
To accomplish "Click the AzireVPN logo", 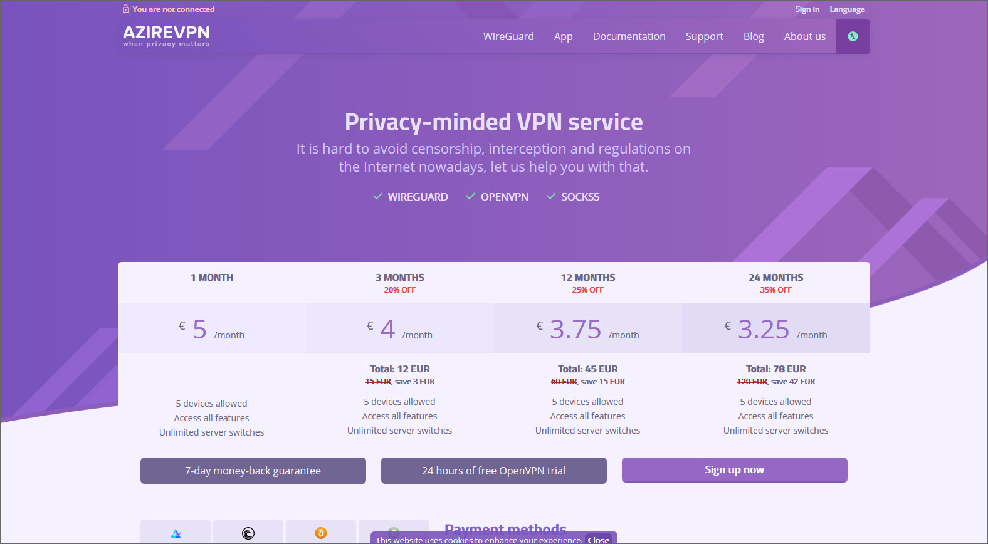I will 166,36.
